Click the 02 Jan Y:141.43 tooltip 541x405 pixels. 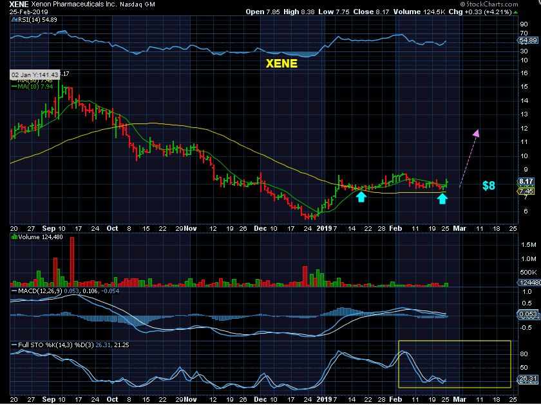tap(35, 75)
